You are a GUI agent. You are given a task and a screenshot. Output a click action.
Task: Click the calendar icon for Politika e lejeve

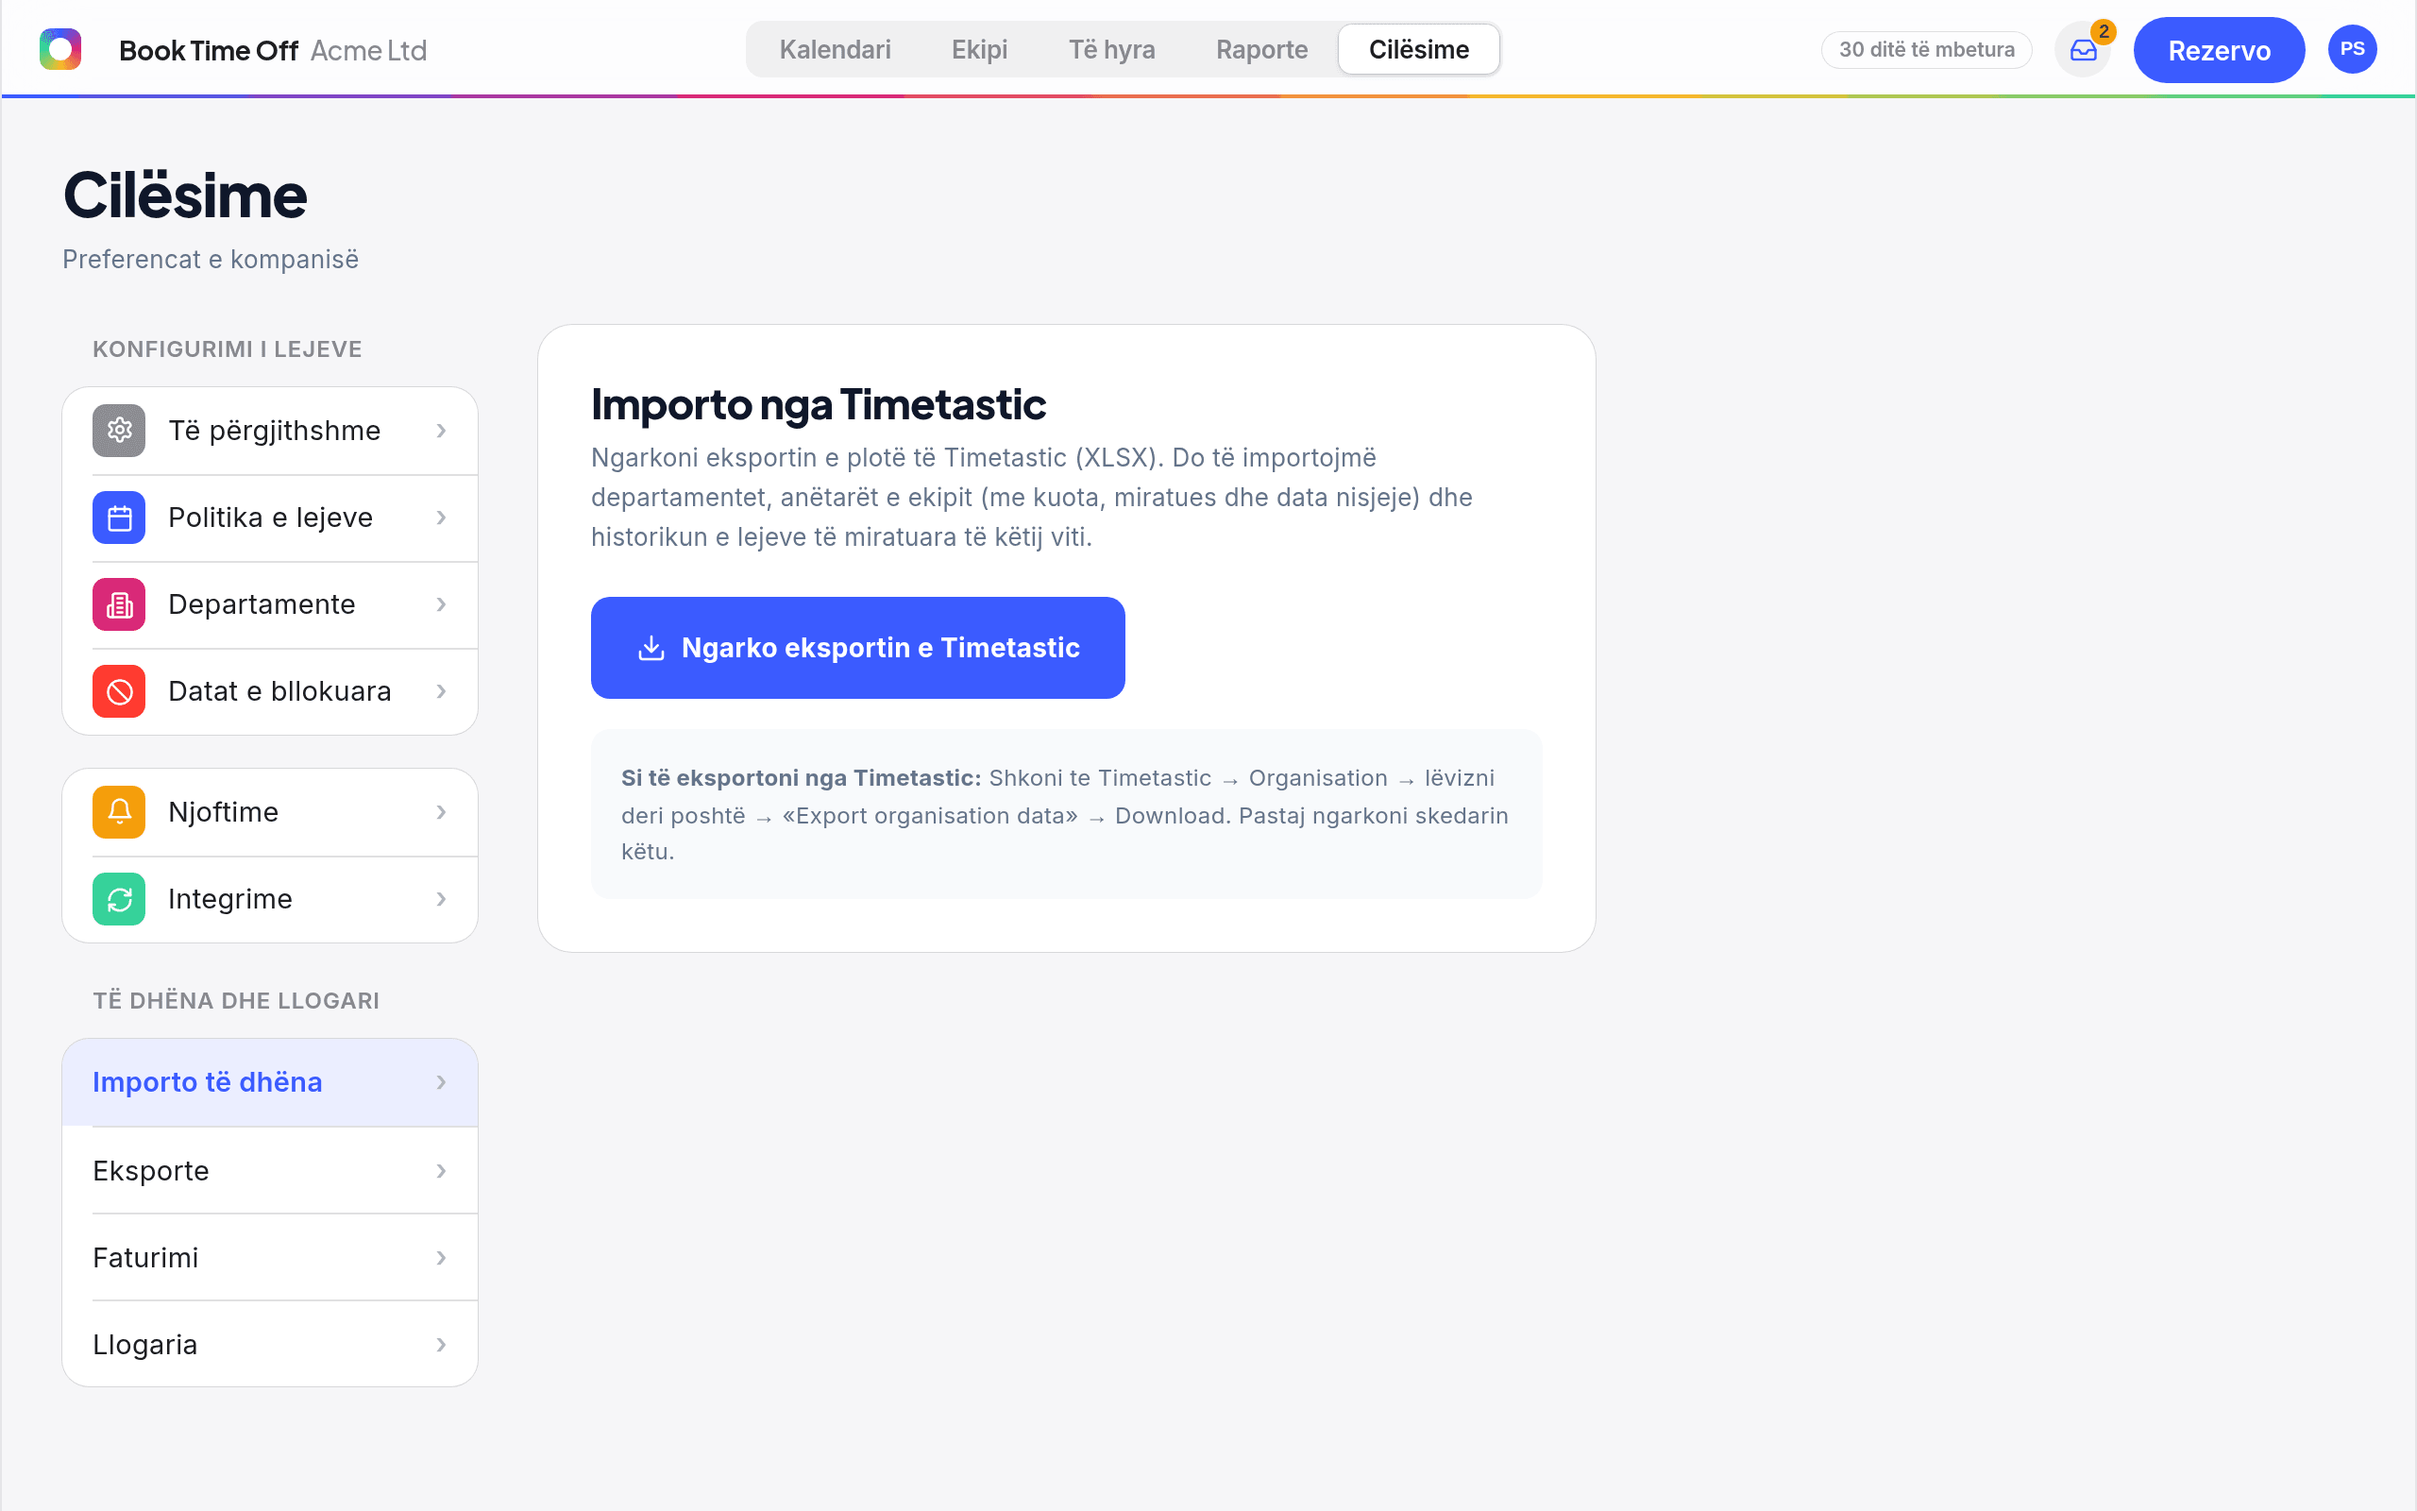119,518
